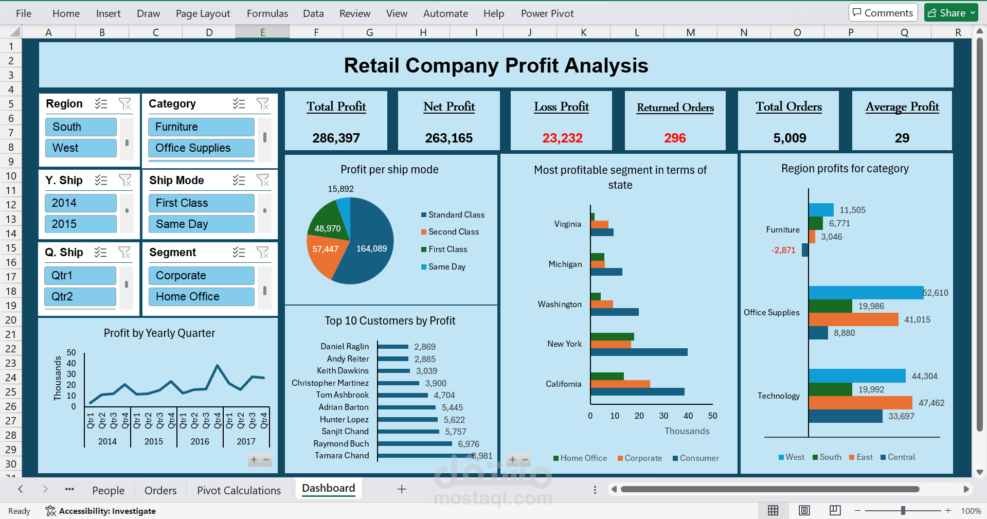Screen dimensions: 987x519
Task: Clear the filter on the Category slicer
Action: (x=263, y=103)
